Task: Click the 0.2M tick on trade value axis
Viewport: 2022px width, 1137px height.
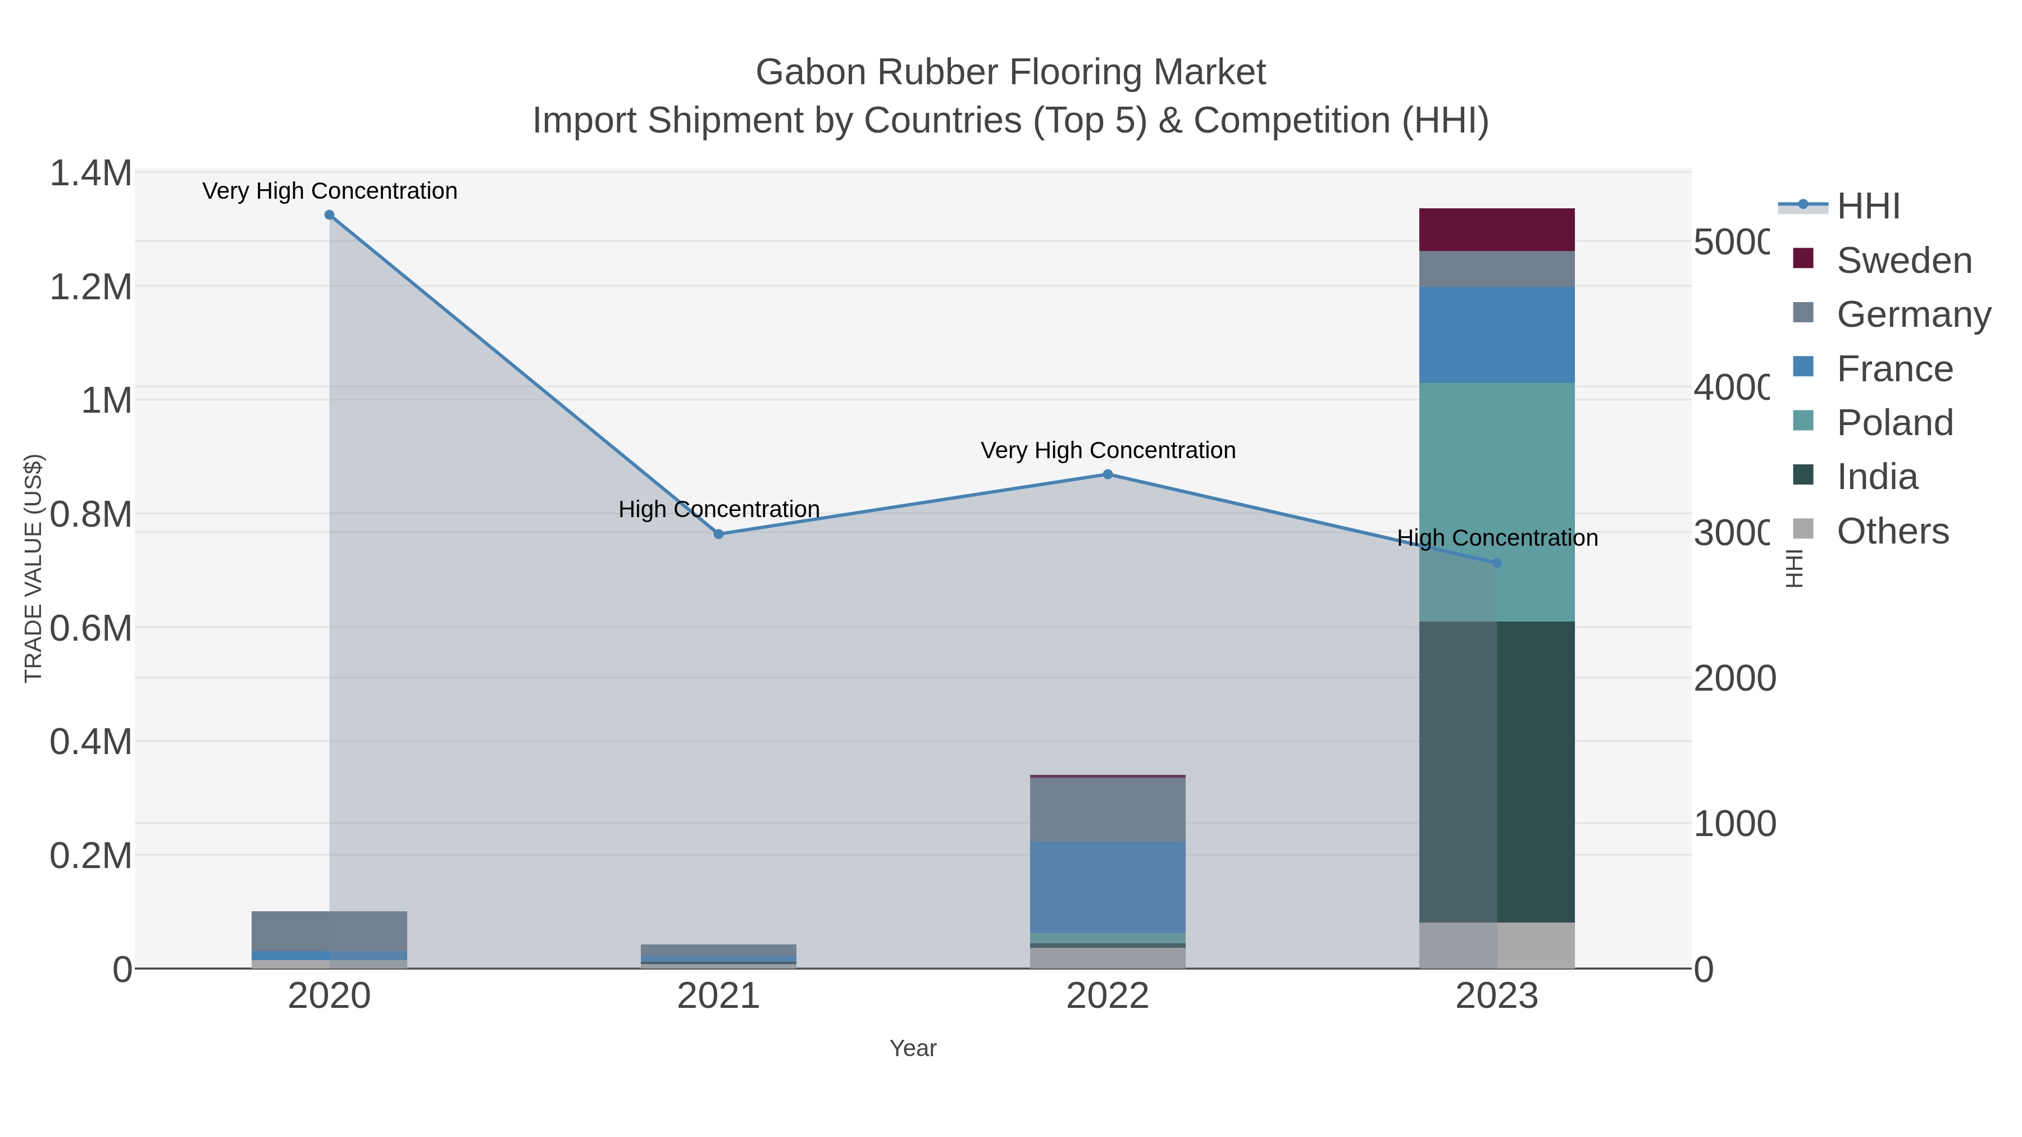Action: (91, 855)
